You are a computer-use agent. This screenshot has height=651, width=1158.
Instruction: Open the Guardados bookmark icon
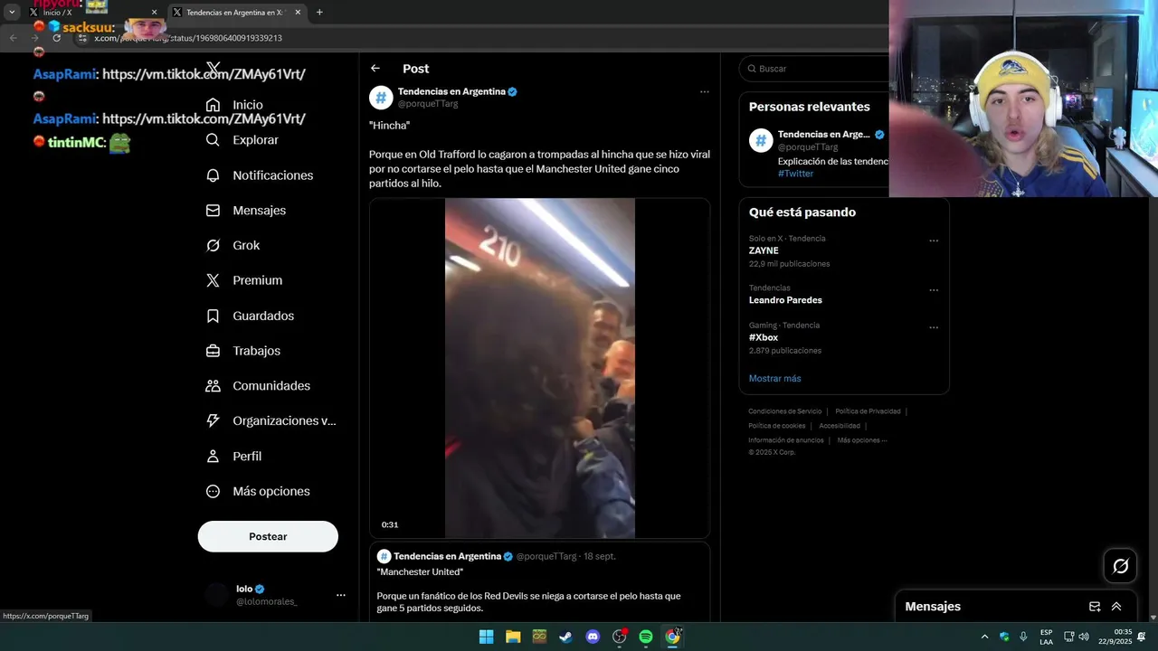[213, 316]
